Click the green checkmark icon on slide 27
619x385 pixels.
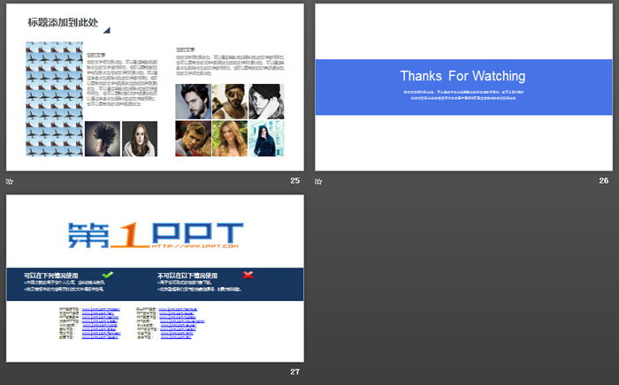tap(108, 276)
